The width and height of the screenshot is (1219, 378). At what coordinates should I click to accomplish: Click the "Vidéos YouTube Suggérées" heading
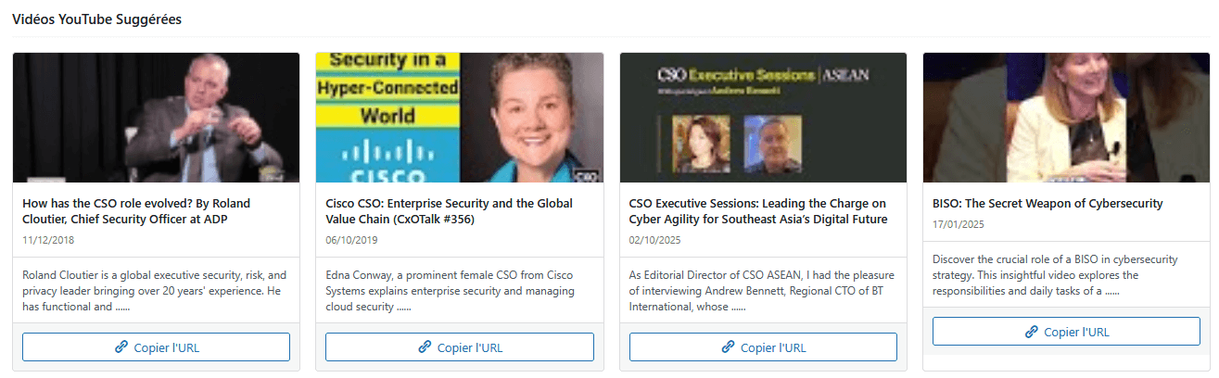pyautogui.click(x=96, y=19)
